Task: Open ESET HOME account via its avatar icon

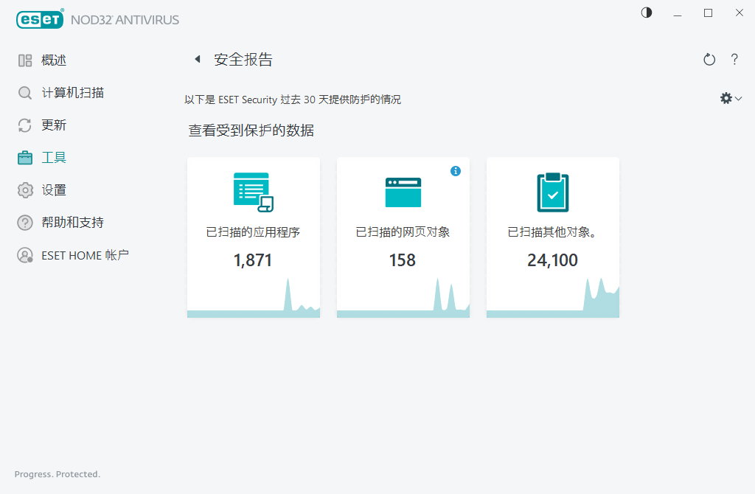Action: pos(24,254)
